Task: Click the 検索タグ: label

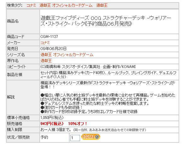Action: pyautogui.click(x=14, y=5)
